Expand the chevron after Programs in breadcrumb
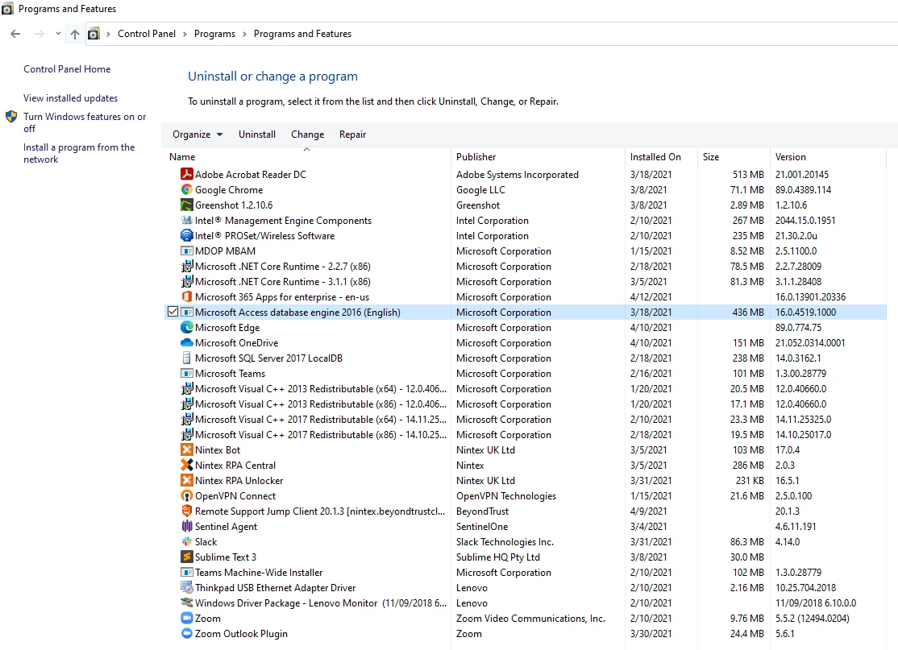Image resolution: width=898 pixels, height=650 pixels. click(x=244, y=35)
